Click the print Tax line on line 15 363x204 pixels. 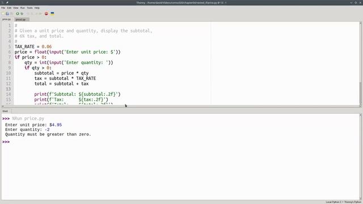click(71, 100)
